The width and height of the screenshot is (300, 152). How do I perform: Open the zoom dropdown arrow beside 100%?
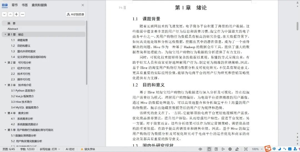pyautogui.click(x=262, y=149)
